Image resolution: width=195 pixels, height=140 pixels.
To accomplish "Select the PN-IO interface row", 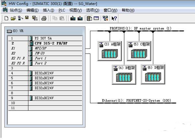I will click(x=45, y=53).
